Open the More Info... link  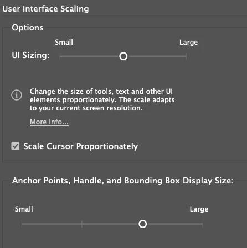point(49,122)
